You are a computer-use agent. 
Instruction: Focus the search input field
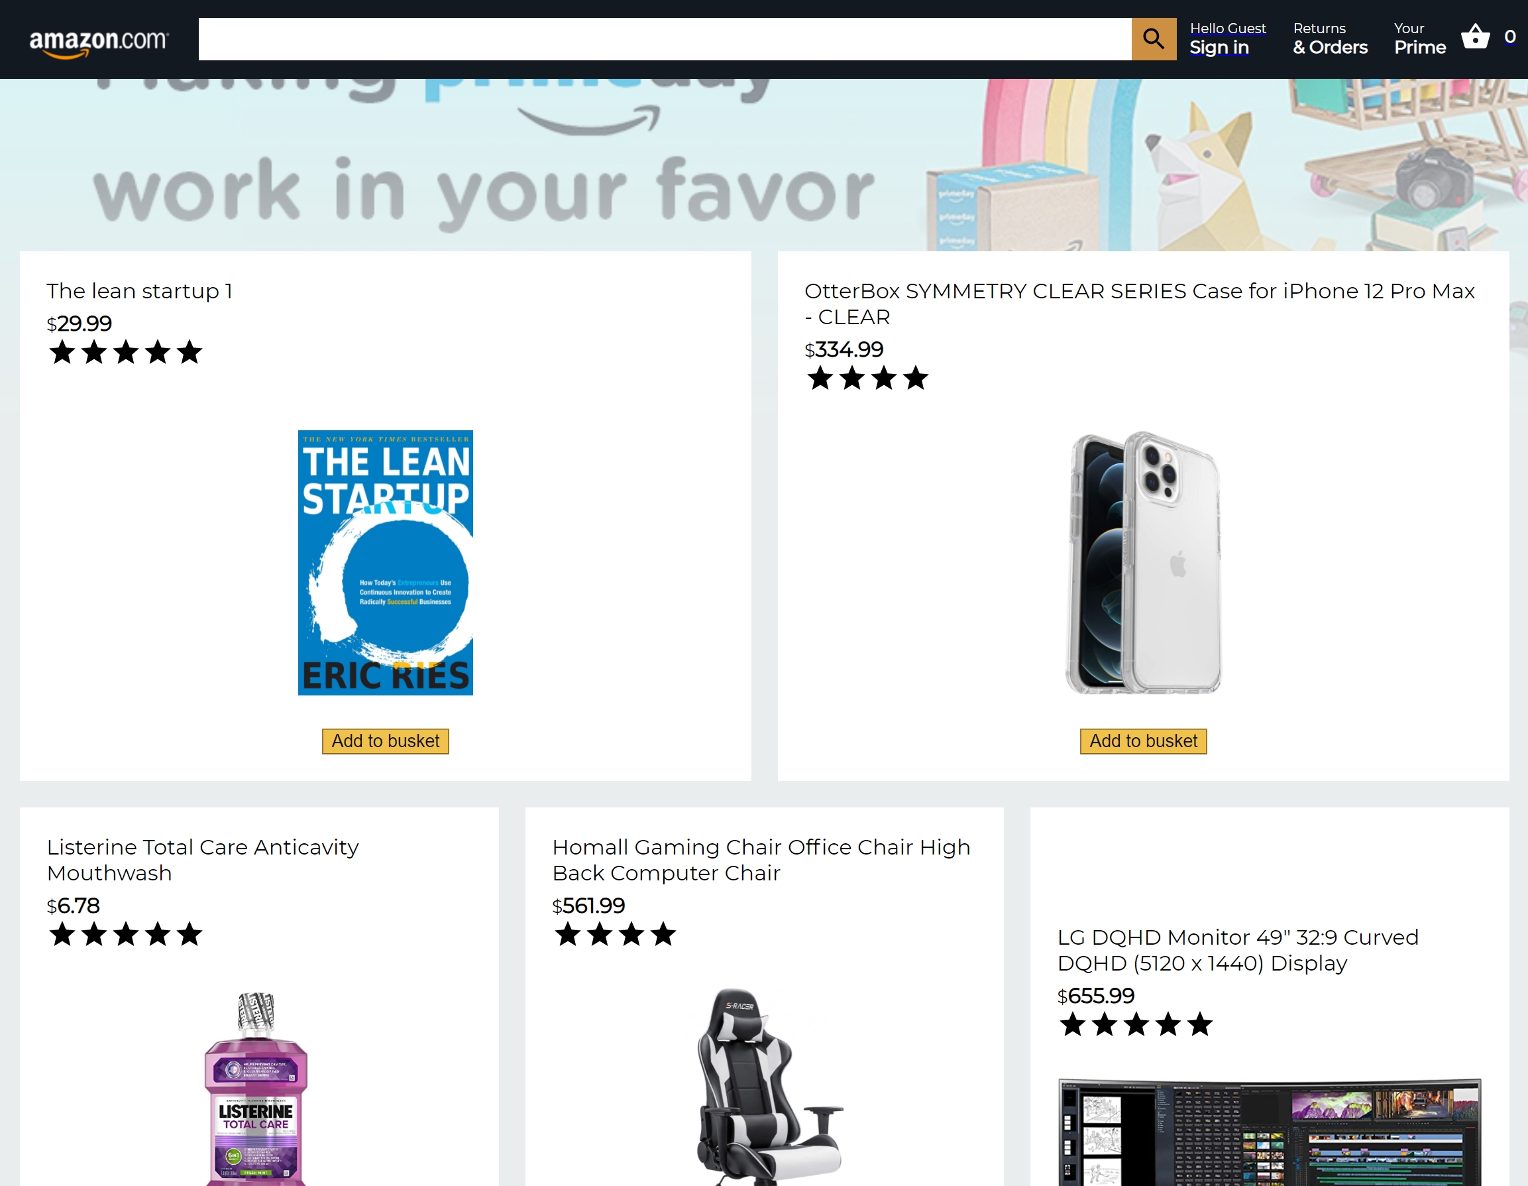pyautogui.click(x=665, y=38)
